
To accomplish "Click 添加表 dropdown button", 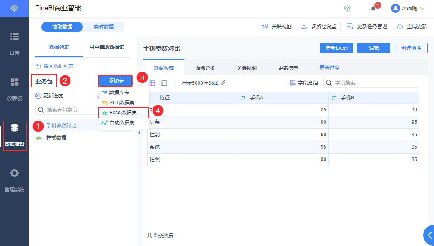I will [x=116, y=80].
